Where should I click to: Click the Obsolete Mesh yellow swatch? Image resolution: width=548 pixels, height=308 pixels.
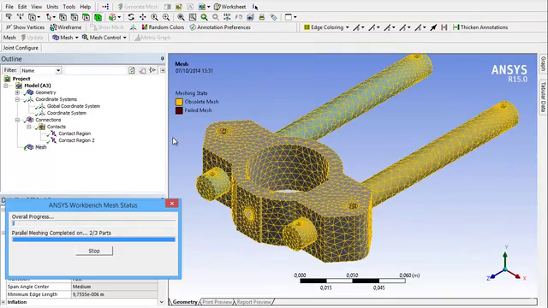179,102
